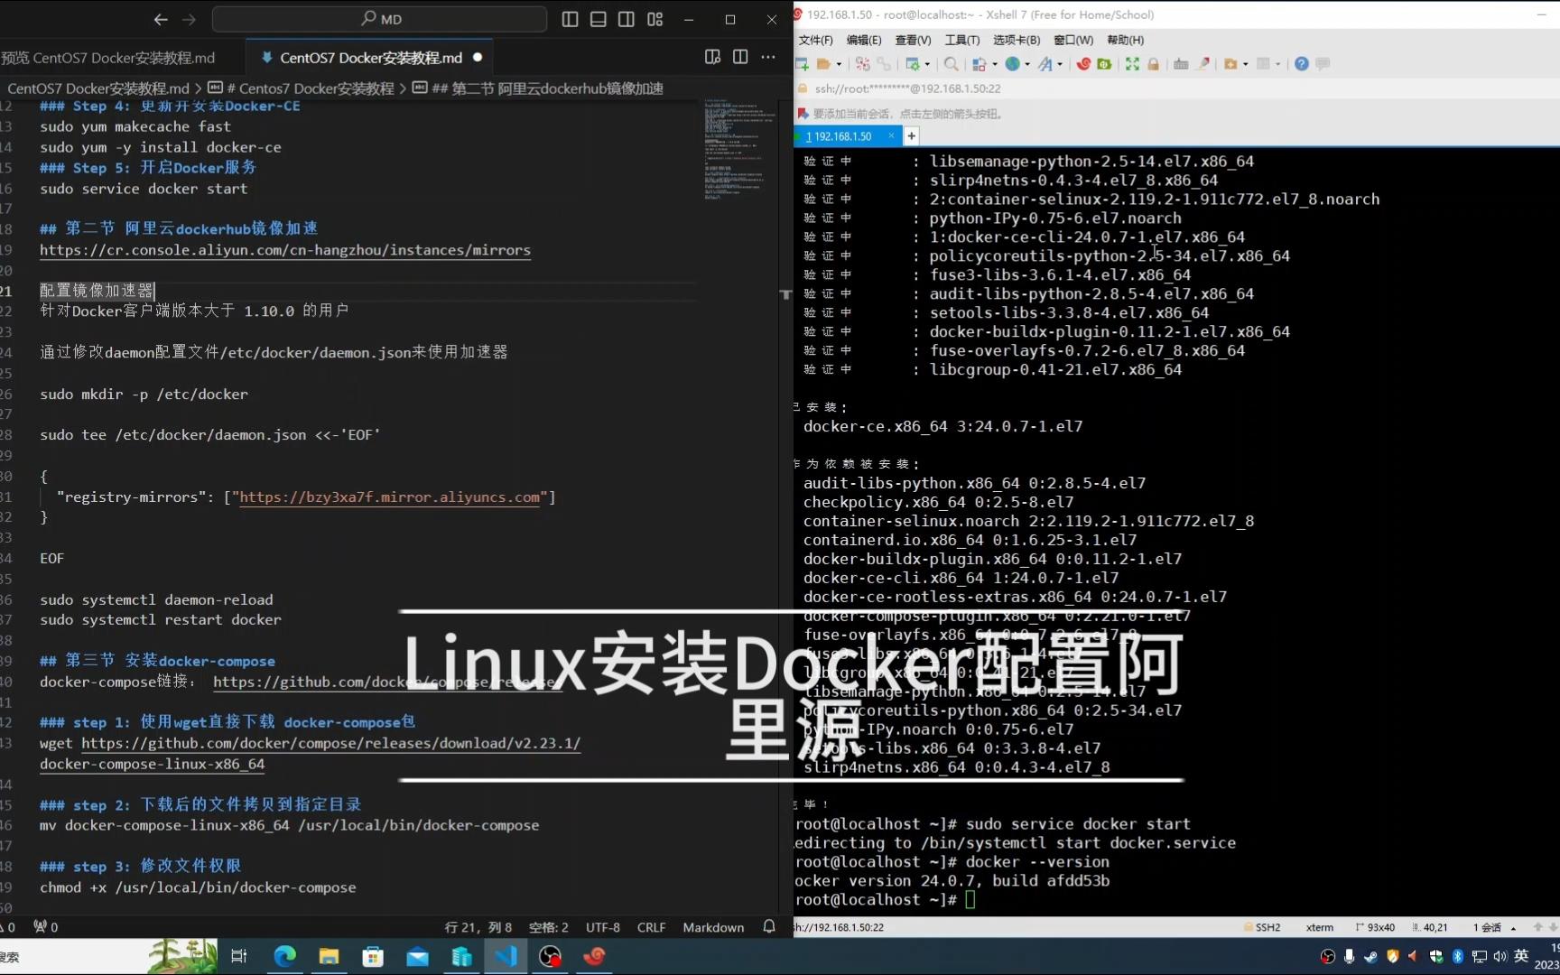Click the lock icon in Xshell toolbar
The width and height of the screenshot is (1560, 975).
1153,64
